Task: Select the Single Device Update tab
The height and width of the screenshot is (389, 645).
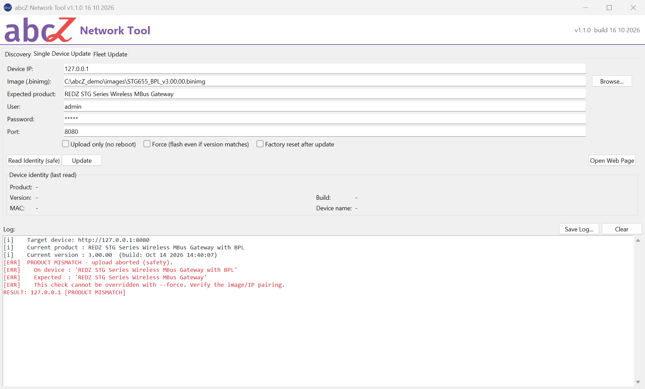Action: tap(62, 54)
